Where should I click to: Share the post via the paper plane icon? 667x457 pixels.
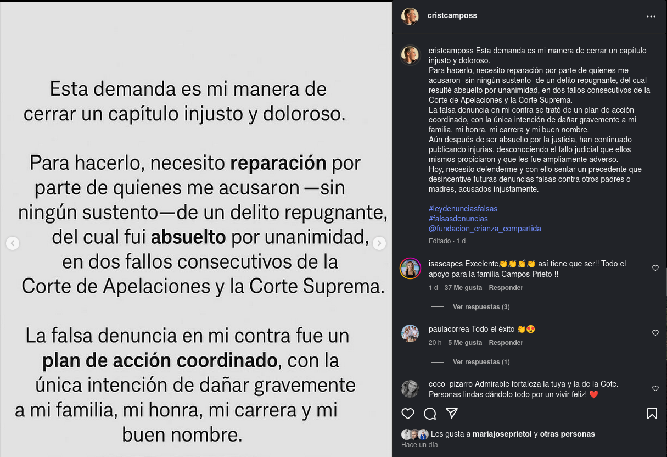[452, 413]
